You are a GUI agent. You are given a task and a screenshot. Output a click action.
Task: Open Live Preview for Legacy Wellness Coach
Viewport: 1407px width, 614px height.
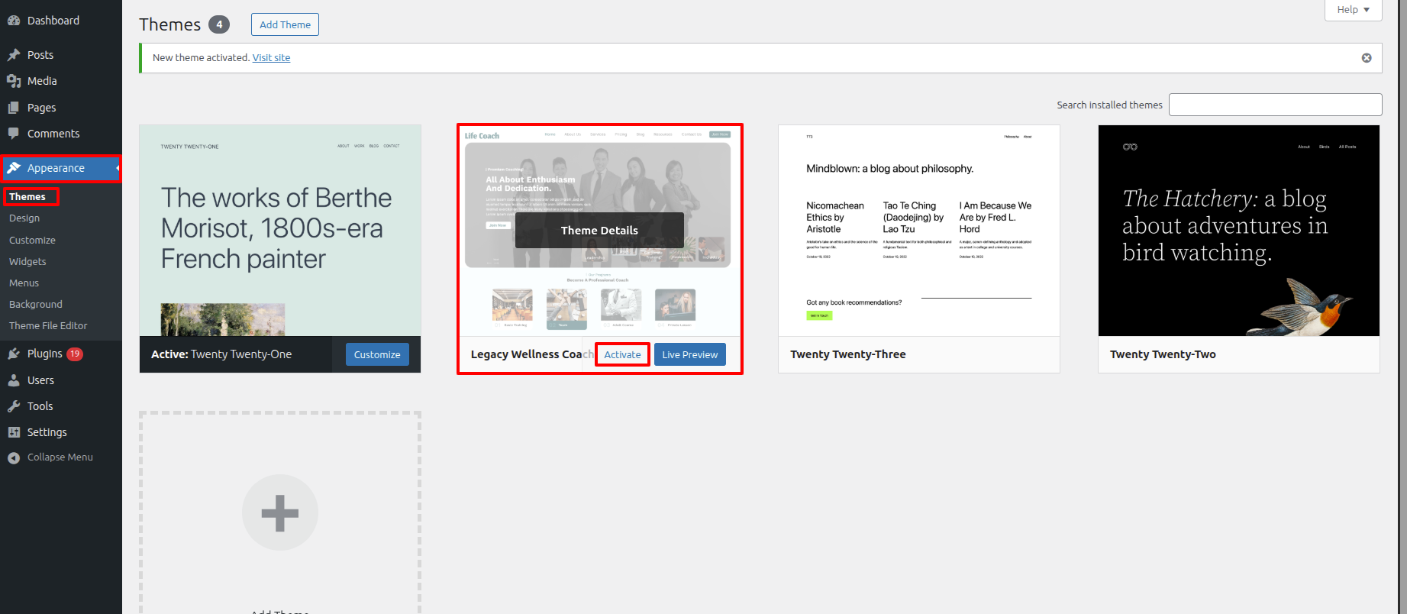689,354
